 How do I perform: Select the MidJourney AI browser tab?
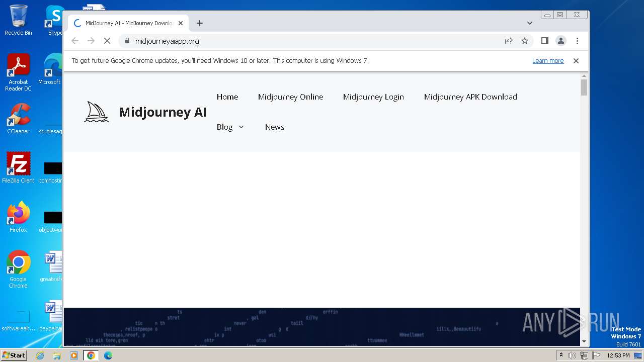coord(128,23)
